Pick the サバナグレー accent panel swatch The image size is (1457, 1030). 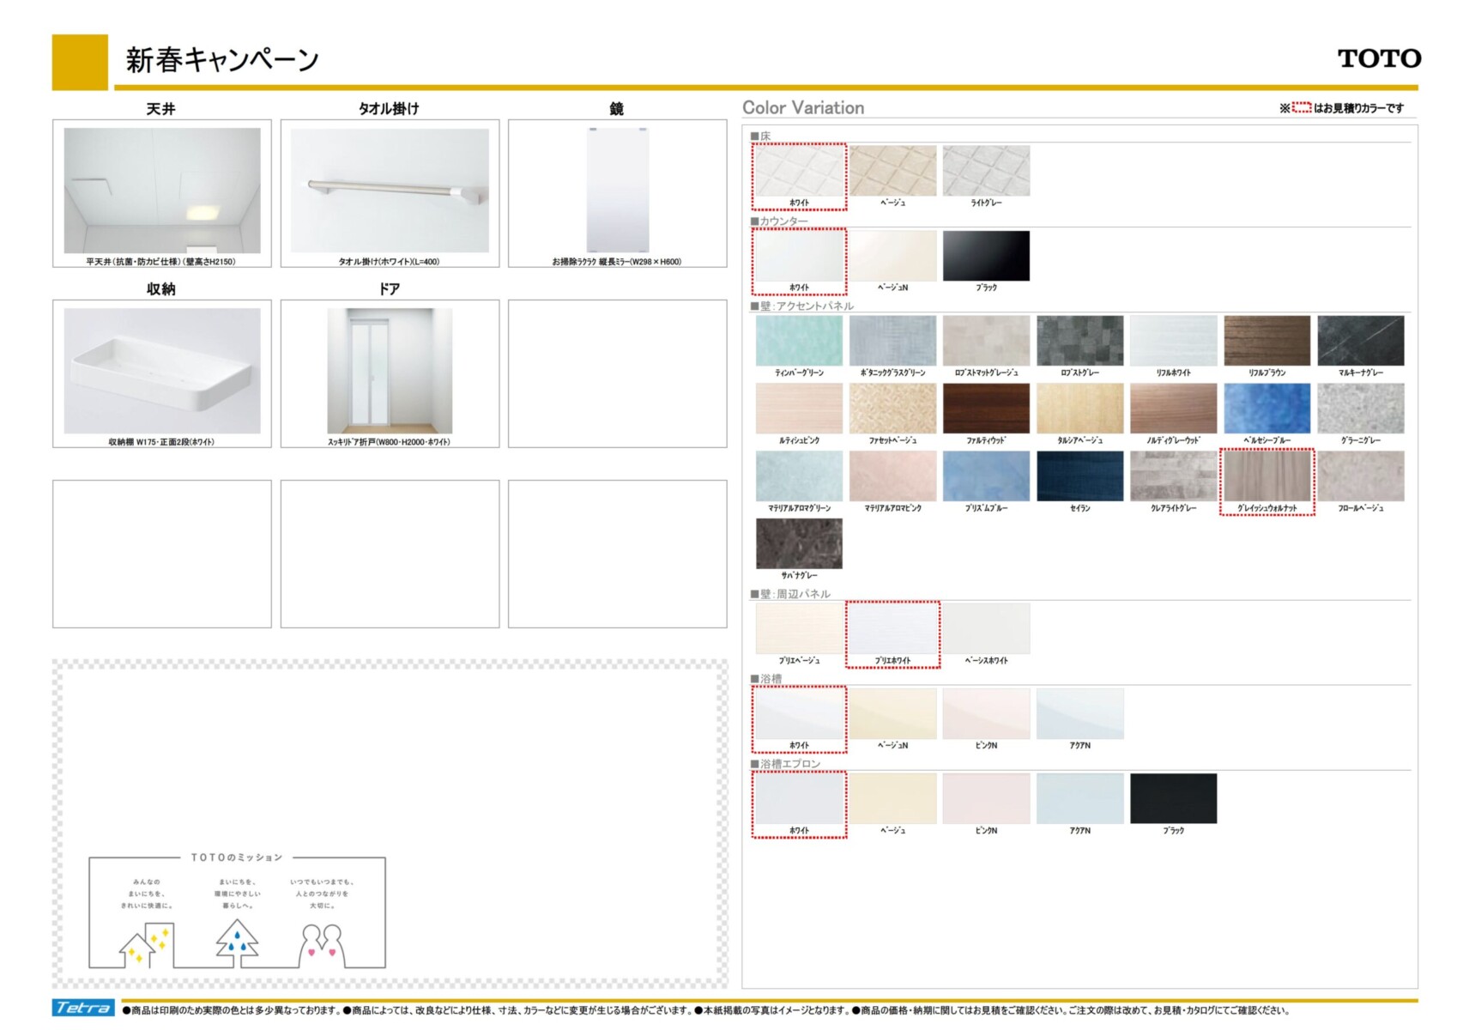point(799,543)
